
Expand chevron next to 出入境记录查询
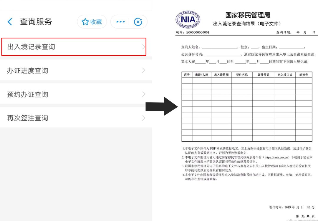[143, 46]
